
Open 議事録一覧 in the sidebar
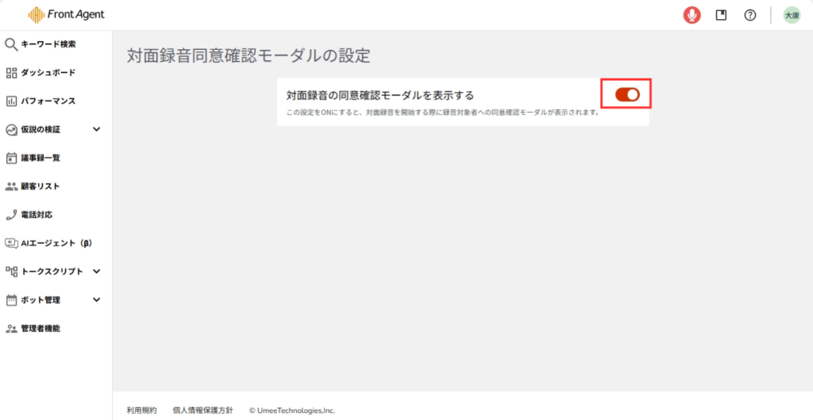point(40,158)
